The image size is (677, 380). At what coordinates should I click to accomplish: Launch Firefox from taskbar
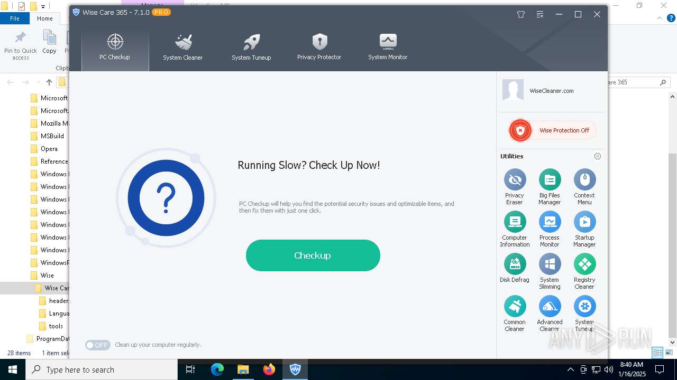point(269,369)
